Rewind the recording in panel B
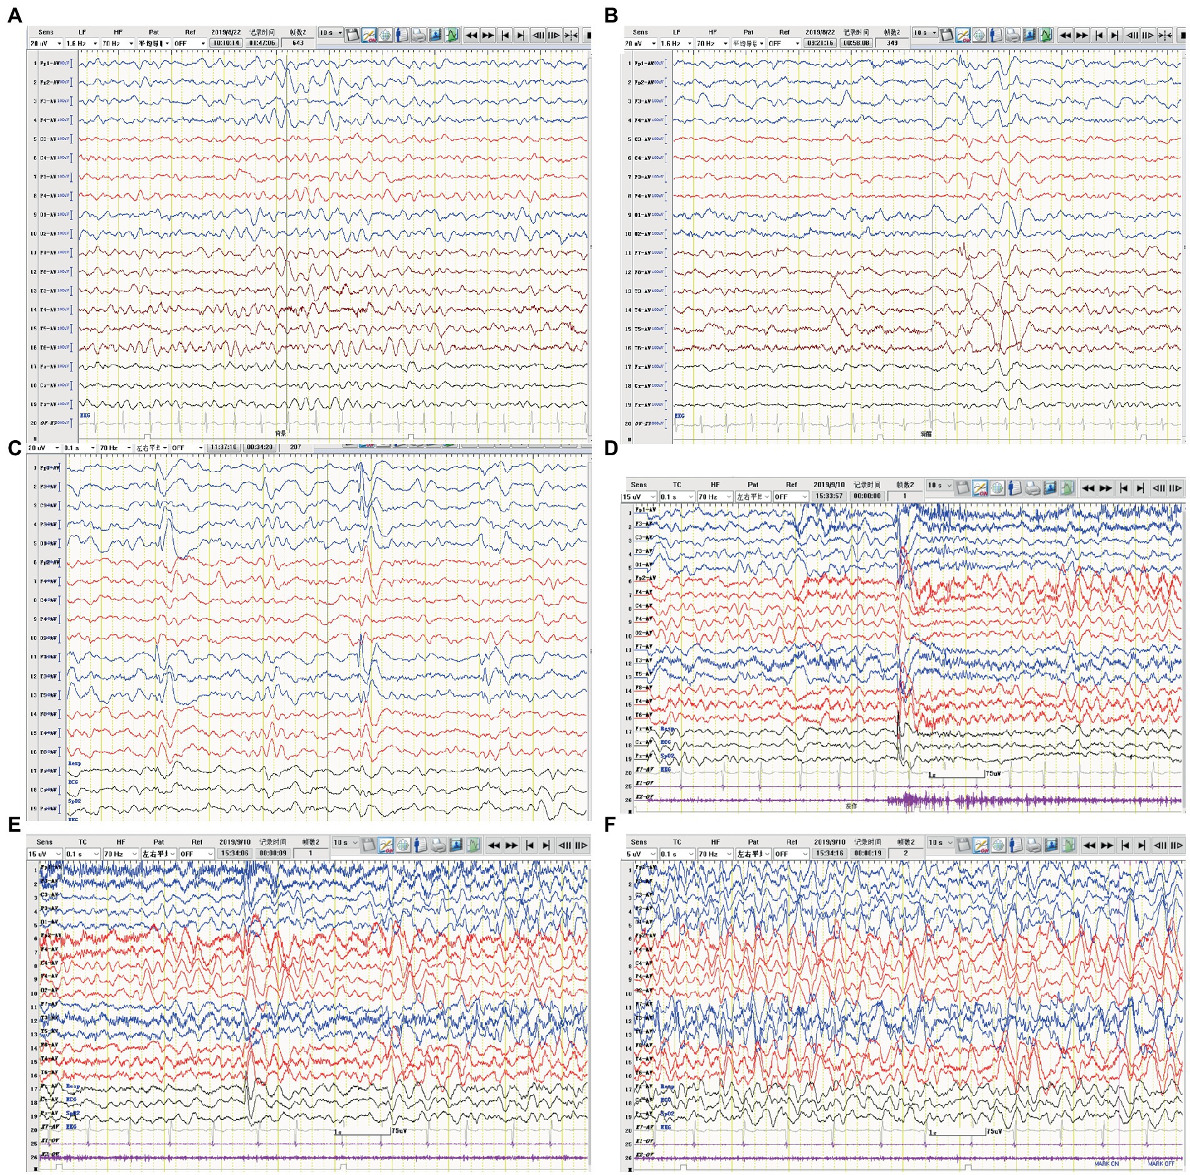The height and width of the screenshot is (1175, 1190). pos(1066,35)
